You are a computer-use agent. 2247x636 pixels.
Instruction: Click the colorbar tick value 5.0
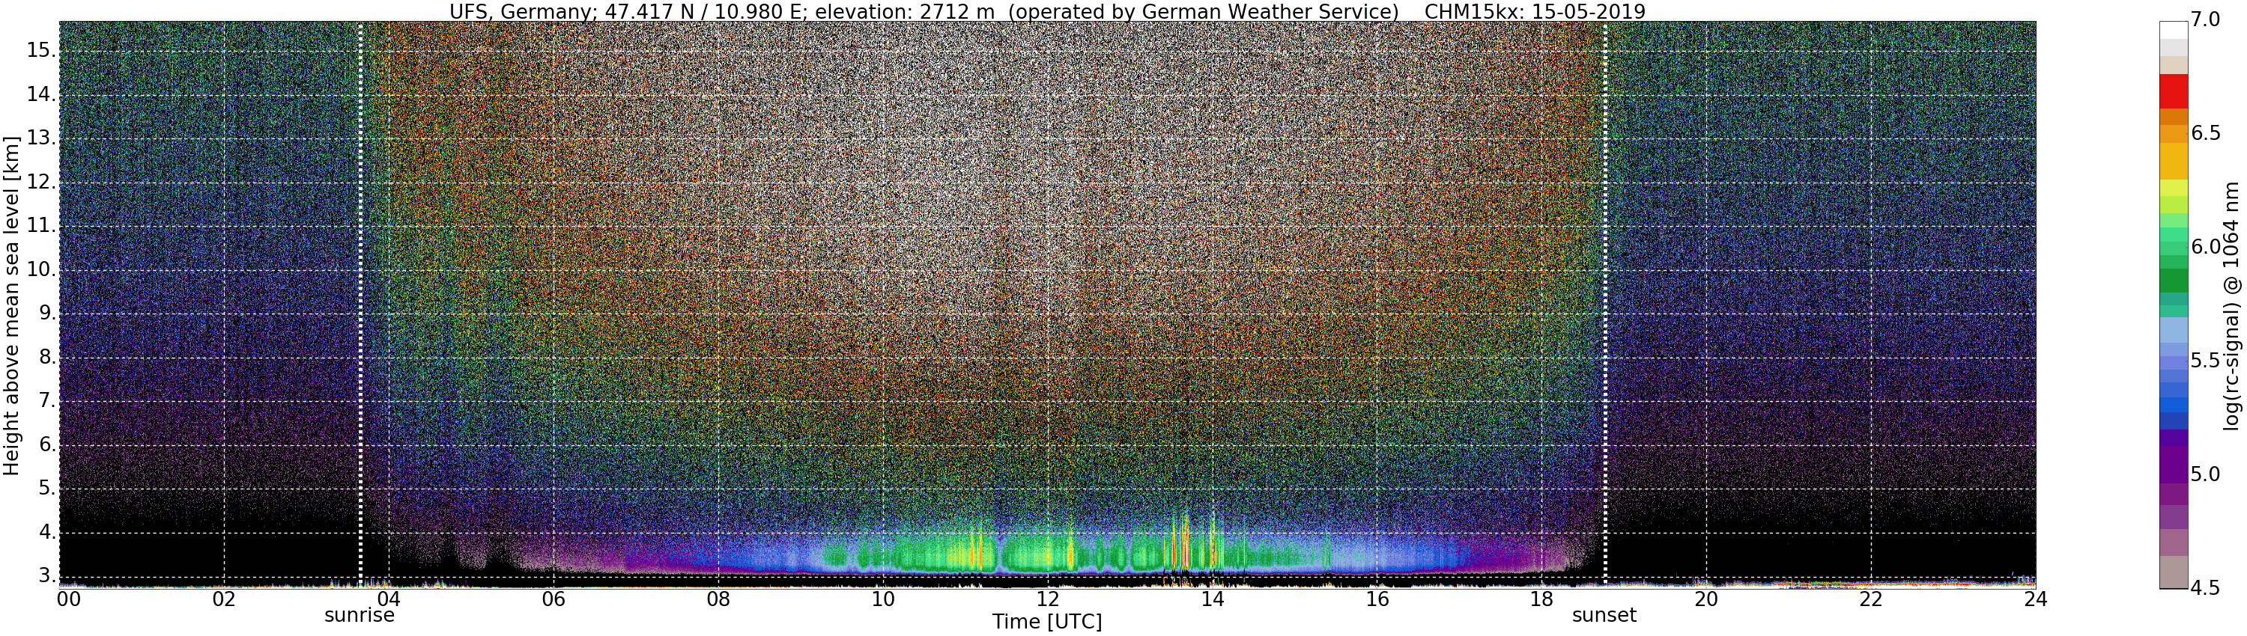pyautogui.click(x=2205, y=475)
